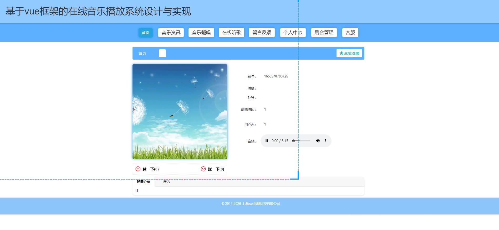499x230 pixels.
Task: Open 在线听歌 section
Action: [231, 33]
